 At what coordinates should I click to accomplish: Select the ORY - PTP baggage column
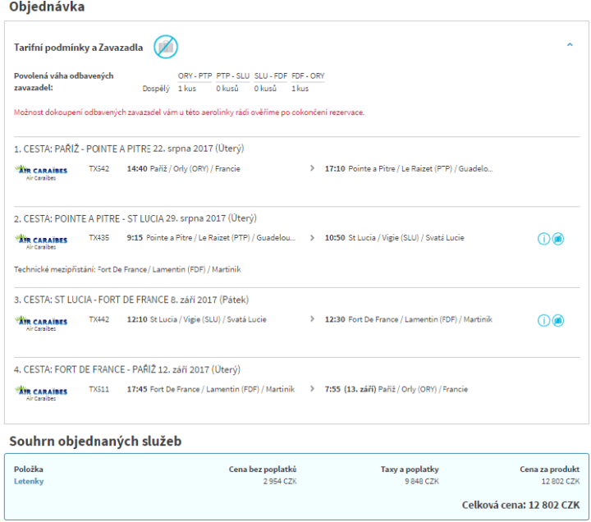[195, 76]
